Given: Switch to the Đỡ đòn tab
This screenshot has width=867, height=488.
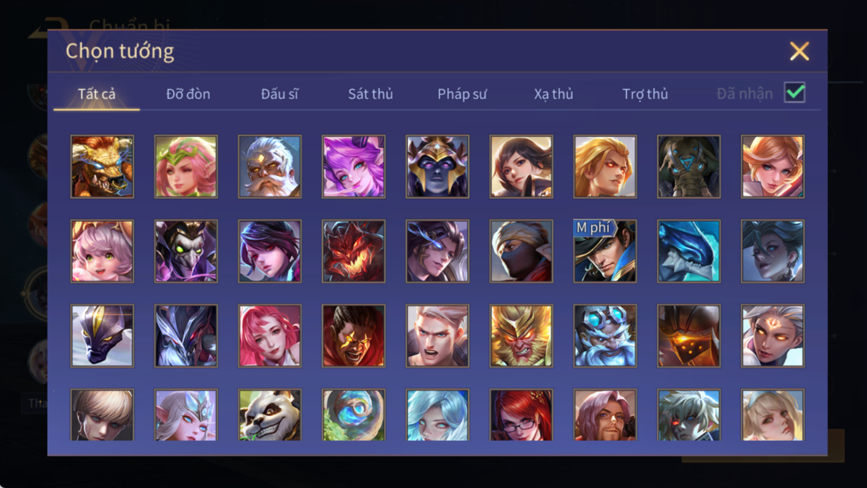Looking at the screenshot, I should 188,94.
